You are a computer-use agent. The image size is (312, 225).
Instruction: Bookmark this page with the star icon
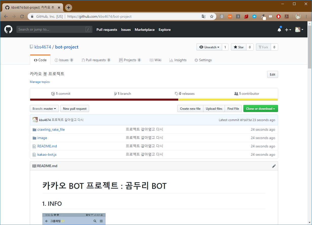[x=212, y=16]
